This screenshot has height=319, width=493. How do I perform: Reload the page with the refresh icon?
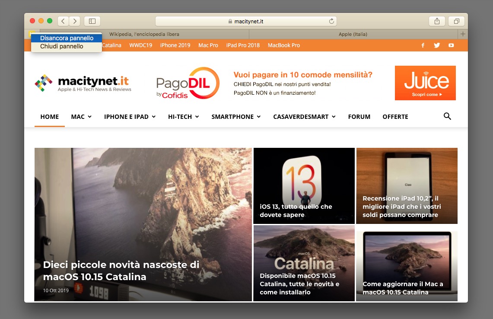331,21
